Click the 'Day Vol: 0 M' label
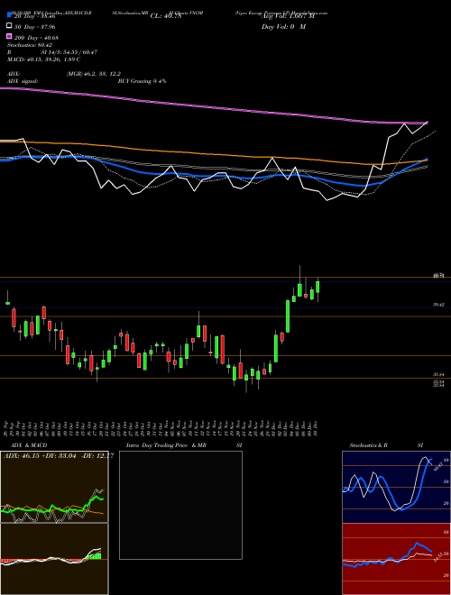This screenshot has height=595, width=451. point(283,26)
